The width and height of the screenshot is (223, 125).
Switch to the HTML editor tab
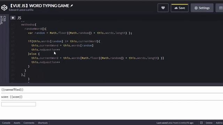1,20
